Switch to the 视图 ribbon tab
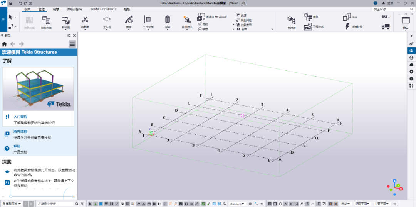The image size is (416, 207). [27, 9]
